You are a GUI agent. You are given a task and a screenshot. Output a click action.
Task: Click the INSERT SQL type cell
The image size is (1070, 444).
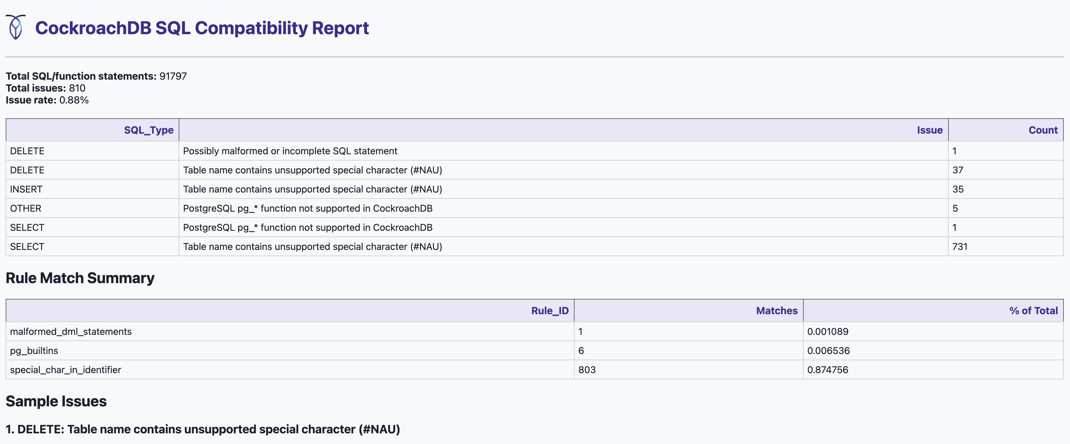point(26,189)
